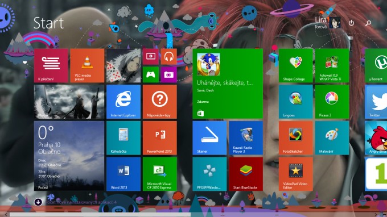Launch the µTorrent tile
This screenshot has width=387, height=217.
pos(376,65)
